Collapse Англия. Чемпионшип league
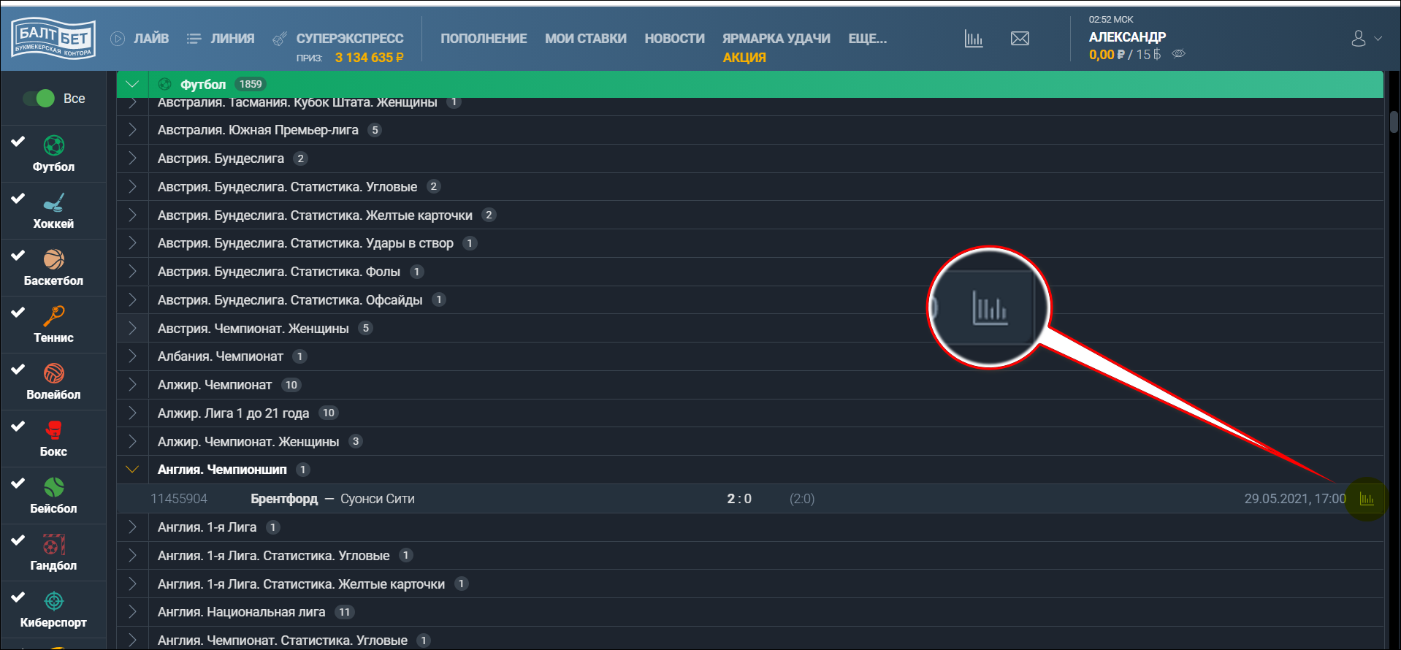The image size is (1401, 650). point(132,470)
